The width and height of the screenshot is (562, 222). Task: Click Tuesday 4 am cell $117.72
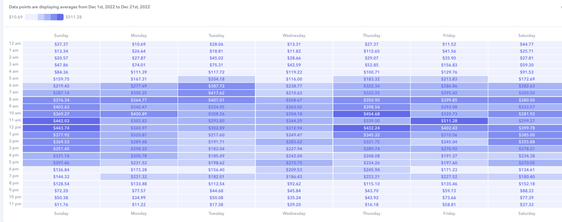pos(217,72)
